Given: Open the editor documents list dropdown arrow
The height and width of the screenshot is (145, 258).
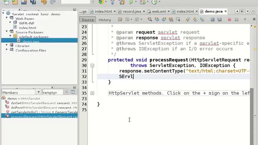Looking at the screenshot, I should (x=248, y=11).
